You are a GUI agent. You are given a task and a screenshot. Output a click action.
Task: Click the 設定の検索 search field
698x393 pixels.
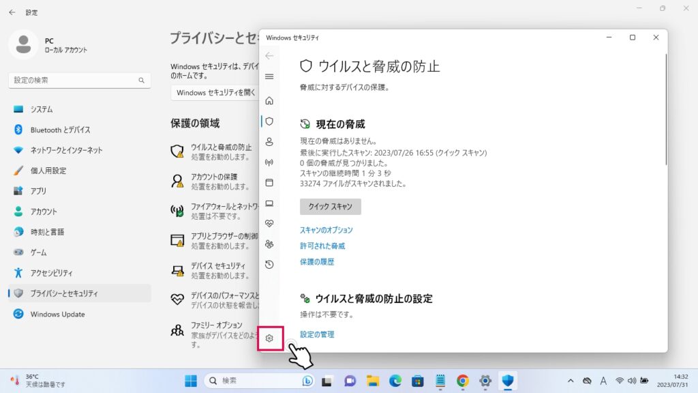[x=75, y=81]
